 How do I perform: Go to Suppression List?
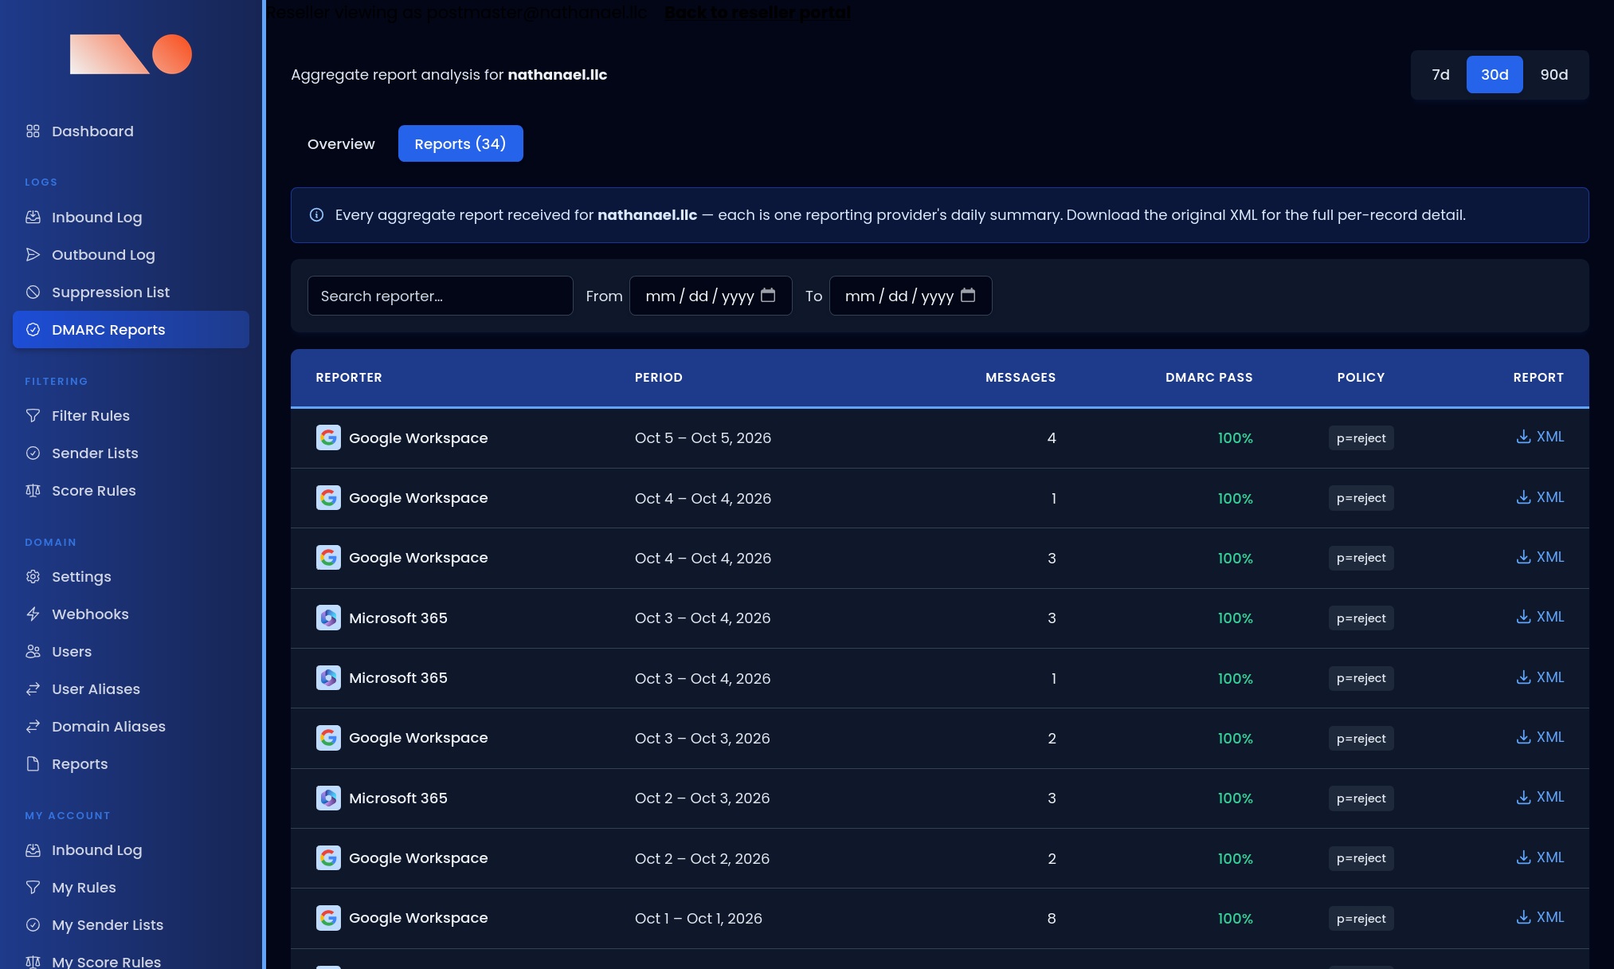click(131, 292)
